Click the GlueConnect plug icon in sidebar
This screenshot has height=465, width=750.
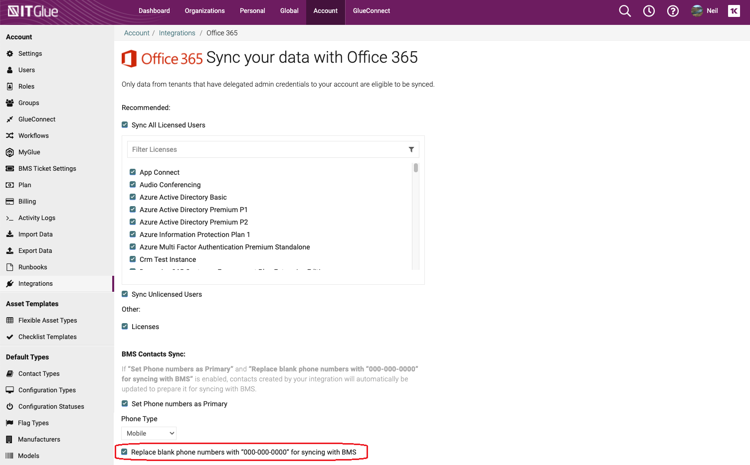coord(9,119)
